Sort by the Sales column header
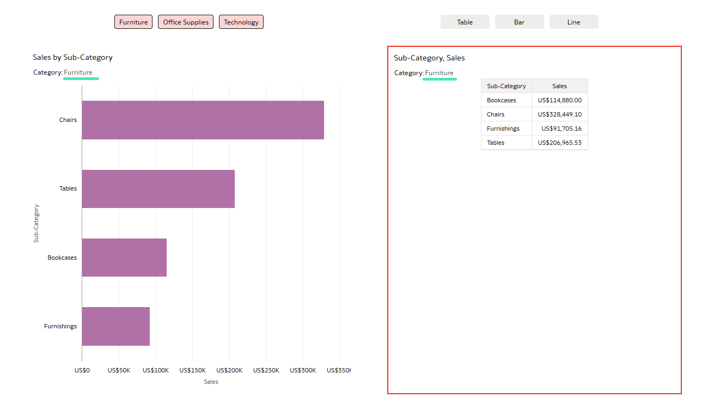Viewport: 720px width, 416px height. click(559, 86)
